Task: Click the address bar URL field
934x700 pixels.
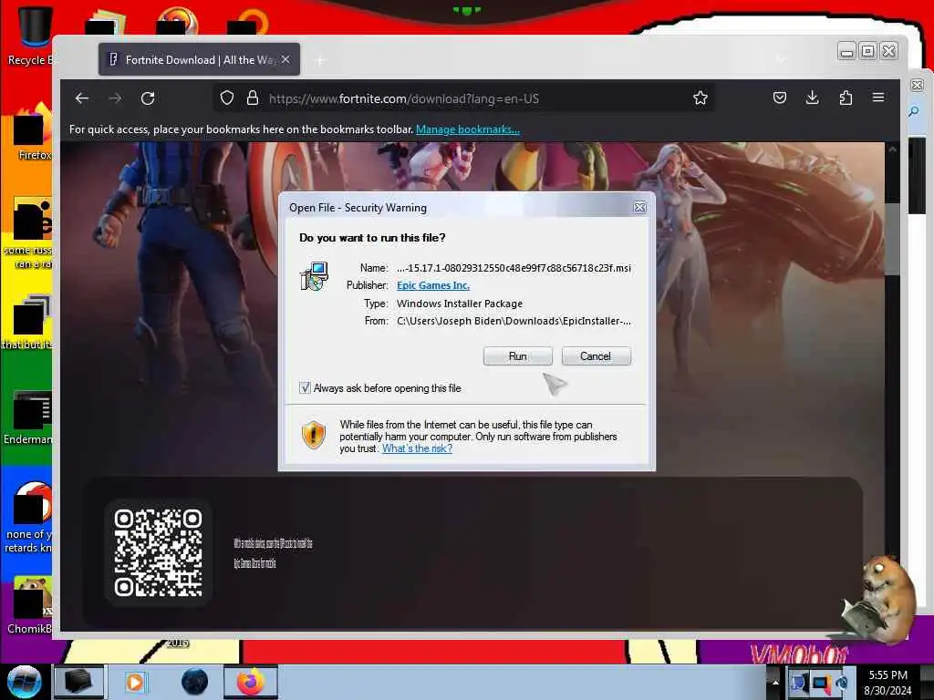Action: [x=464, y=98]
